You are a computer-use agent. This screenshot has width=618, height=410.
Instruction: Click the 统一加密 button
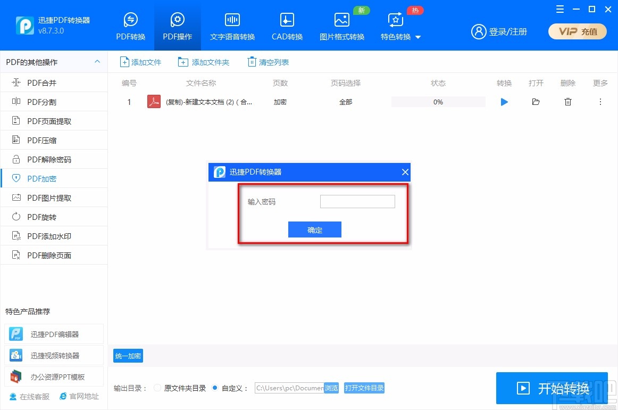point(128,356)
